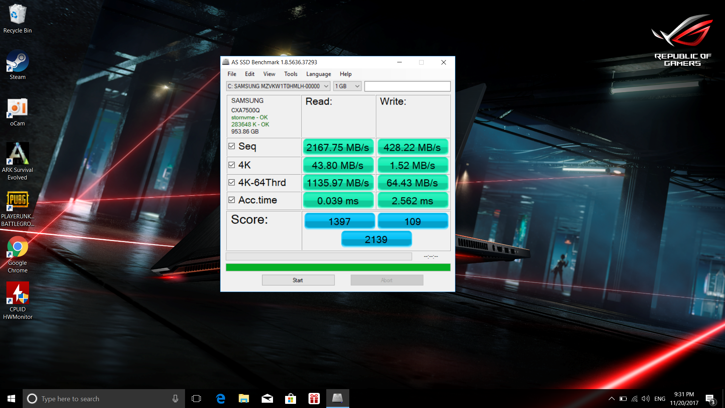Open the File menu

(x=232, y=74)
